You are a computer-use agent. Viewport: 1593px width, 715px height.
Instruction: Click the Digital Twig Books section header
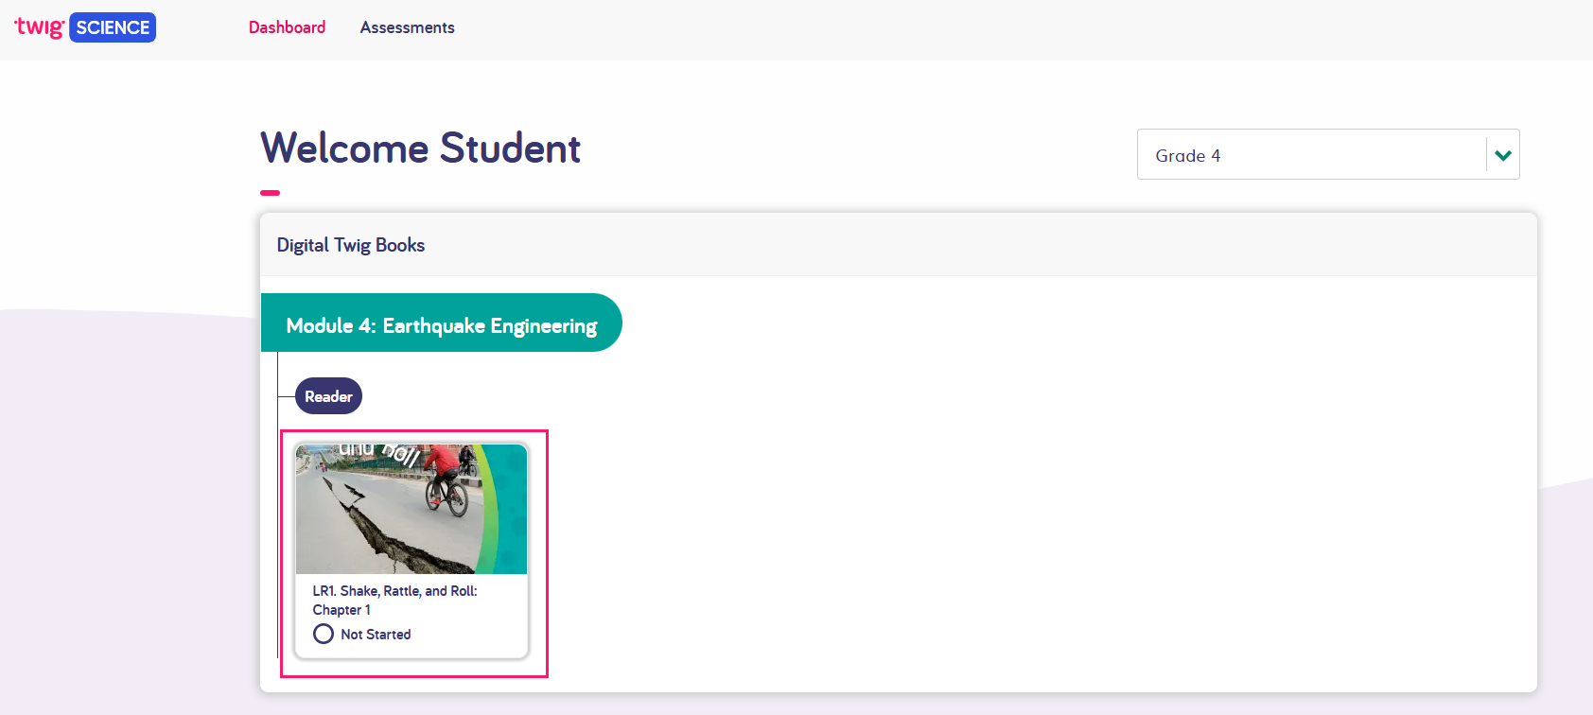pyautogui.click(x=350, y=244)
